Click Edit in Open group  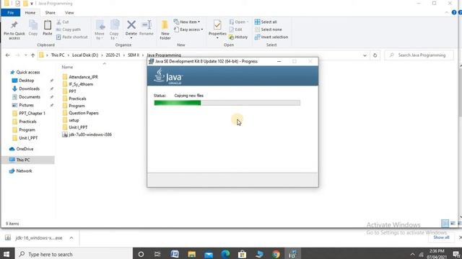236,29
